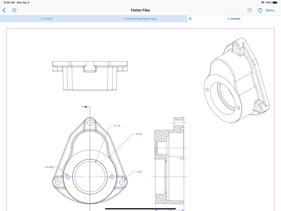
Task: Open settings via the gear icon
Action: point(14,10)
